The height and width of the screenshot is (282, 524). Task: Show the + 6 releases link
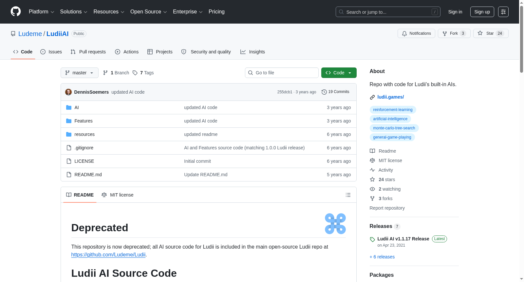pos(382,257)
